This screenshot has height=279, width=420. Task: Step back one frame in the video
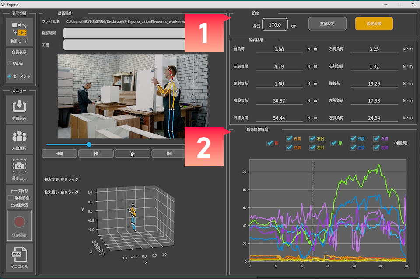pos(96,153)
